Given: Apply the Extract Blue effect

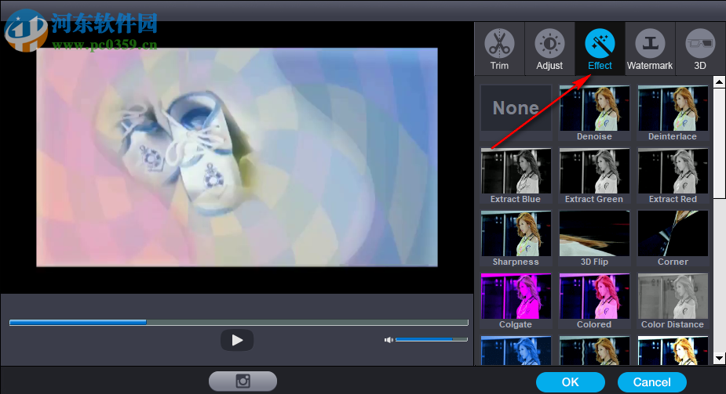Looking at the screenshot, I should click(516, 175).
